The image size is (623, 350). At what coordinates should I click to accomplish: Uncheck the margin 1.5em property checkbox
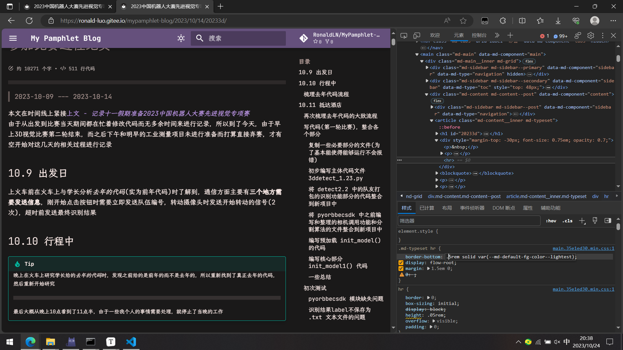[401, 269]
